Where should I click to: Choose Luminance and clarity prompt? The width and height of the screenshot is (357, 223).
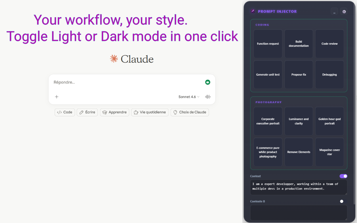click(299, 121)
